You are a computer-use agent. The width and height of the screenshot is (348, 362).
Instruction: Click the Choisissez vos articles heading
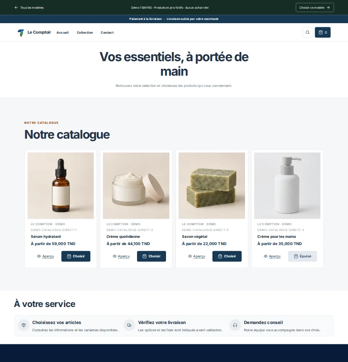pos(57,323)
